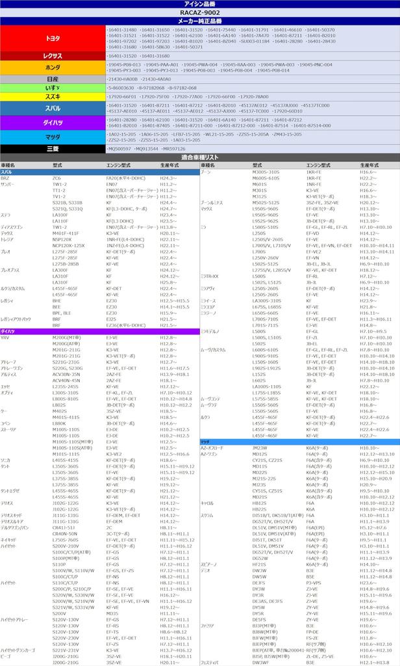Click Nissan part number 21430-HA00B
The image size is (400, 666).
[x=122, y=79]
